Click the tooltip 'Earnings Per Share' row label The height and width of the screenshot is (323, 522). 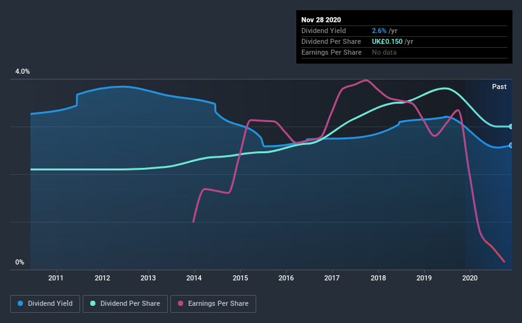click(x=331, y=52)
